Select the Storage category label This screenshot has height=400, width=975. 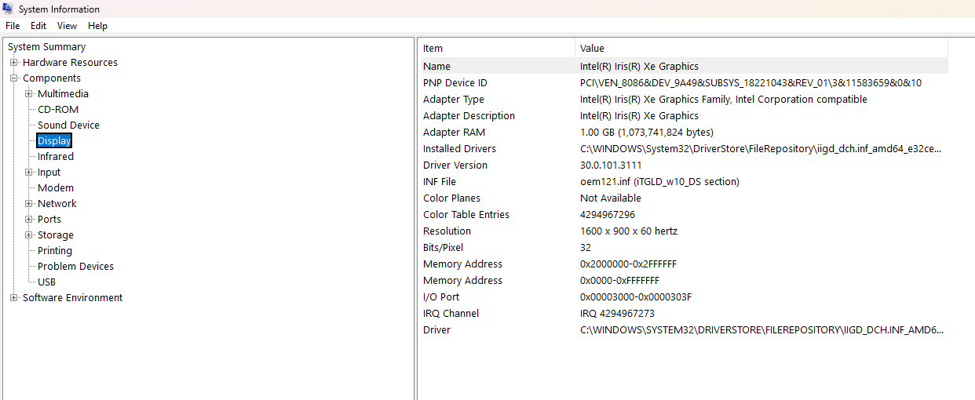(56, 235)
